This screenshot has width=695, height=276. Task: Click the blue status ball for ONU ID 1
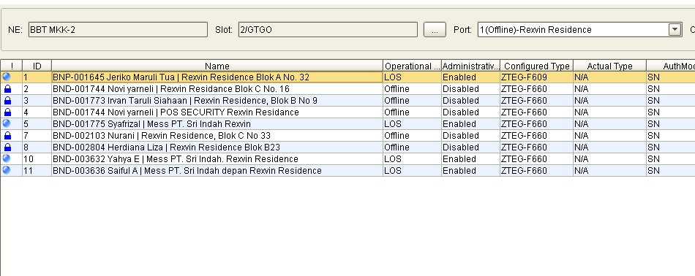7,77
